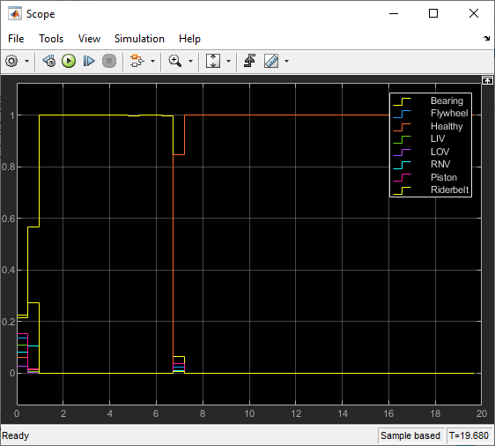This screenshot has height=446, width=495.
Task: Click the Scope window title text
Action: pyautogui.click(x=41, y=14)
